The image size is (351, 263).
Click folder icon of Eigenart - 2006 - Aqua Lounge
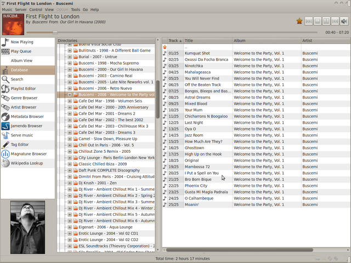pos(76,227)
